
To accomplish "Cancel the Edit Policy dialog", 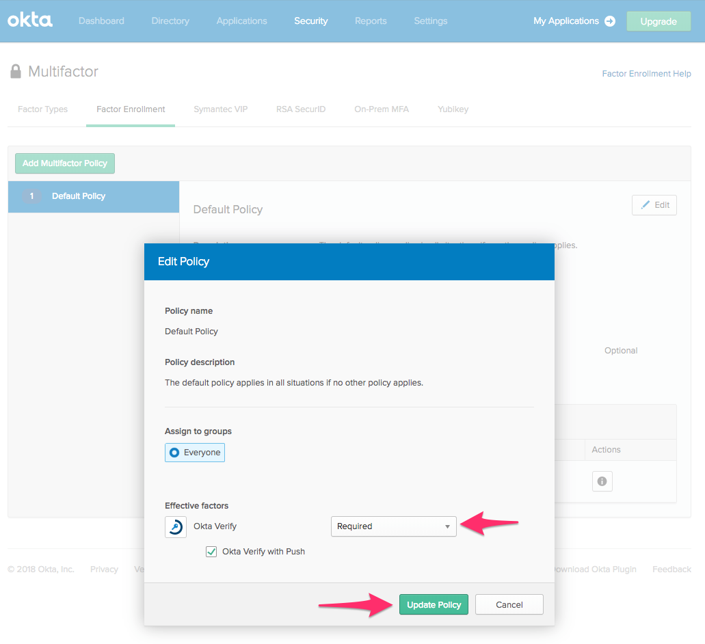I will click(x=509, y=604).
